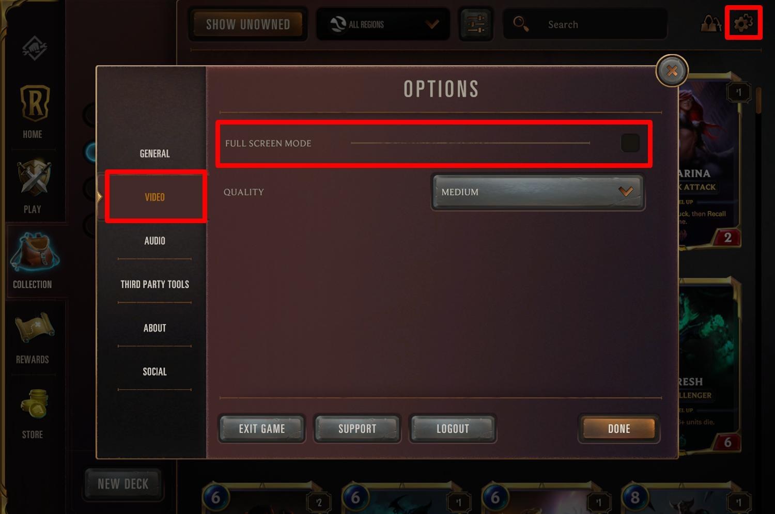
Task: Switch to the Audio options tab
Action: (154, 241)
